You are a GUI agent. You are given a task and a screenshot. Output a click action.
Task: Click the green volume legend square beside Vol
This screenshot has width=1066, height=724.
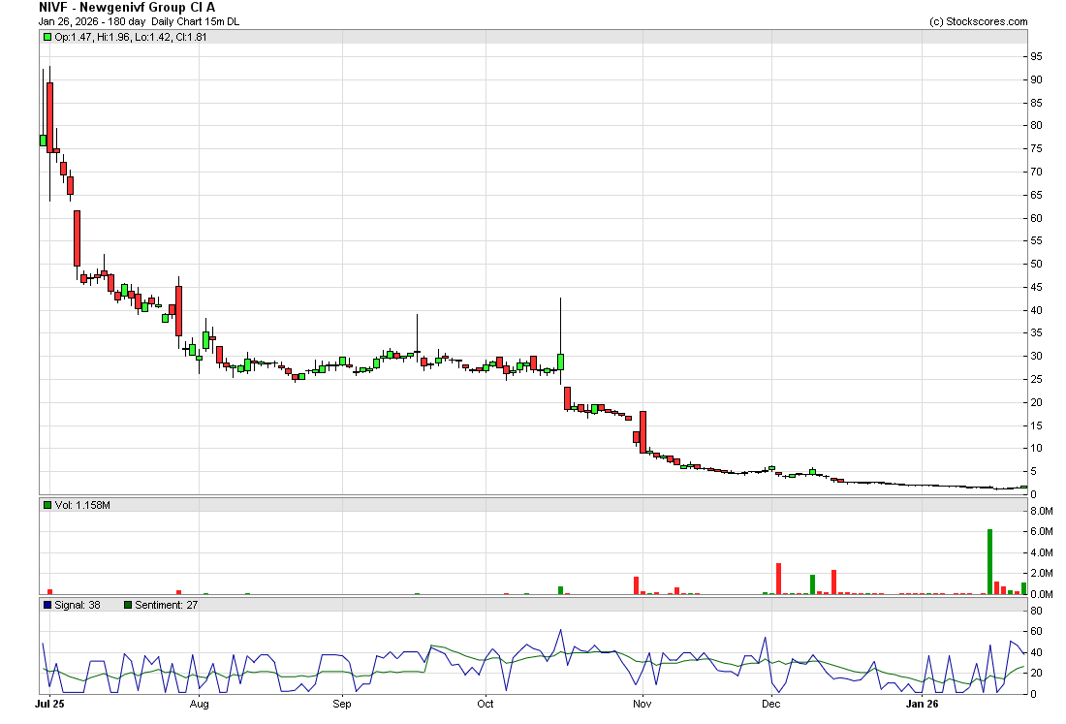pyautogui.click(x=47, y=505)
